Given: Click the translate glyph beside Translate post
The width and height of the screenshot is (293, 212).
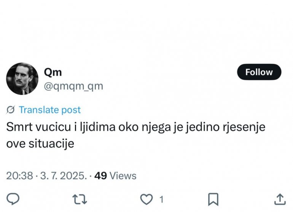Looking at the screenshot, I should point(11,110).
